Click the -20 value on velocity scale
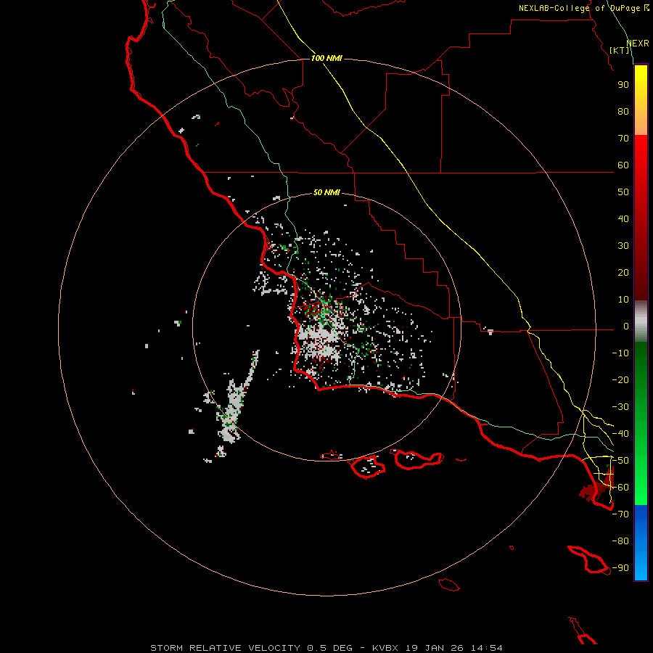Viewport: 653px width, 653px height. pyautogui.click(x=620, y=380)
